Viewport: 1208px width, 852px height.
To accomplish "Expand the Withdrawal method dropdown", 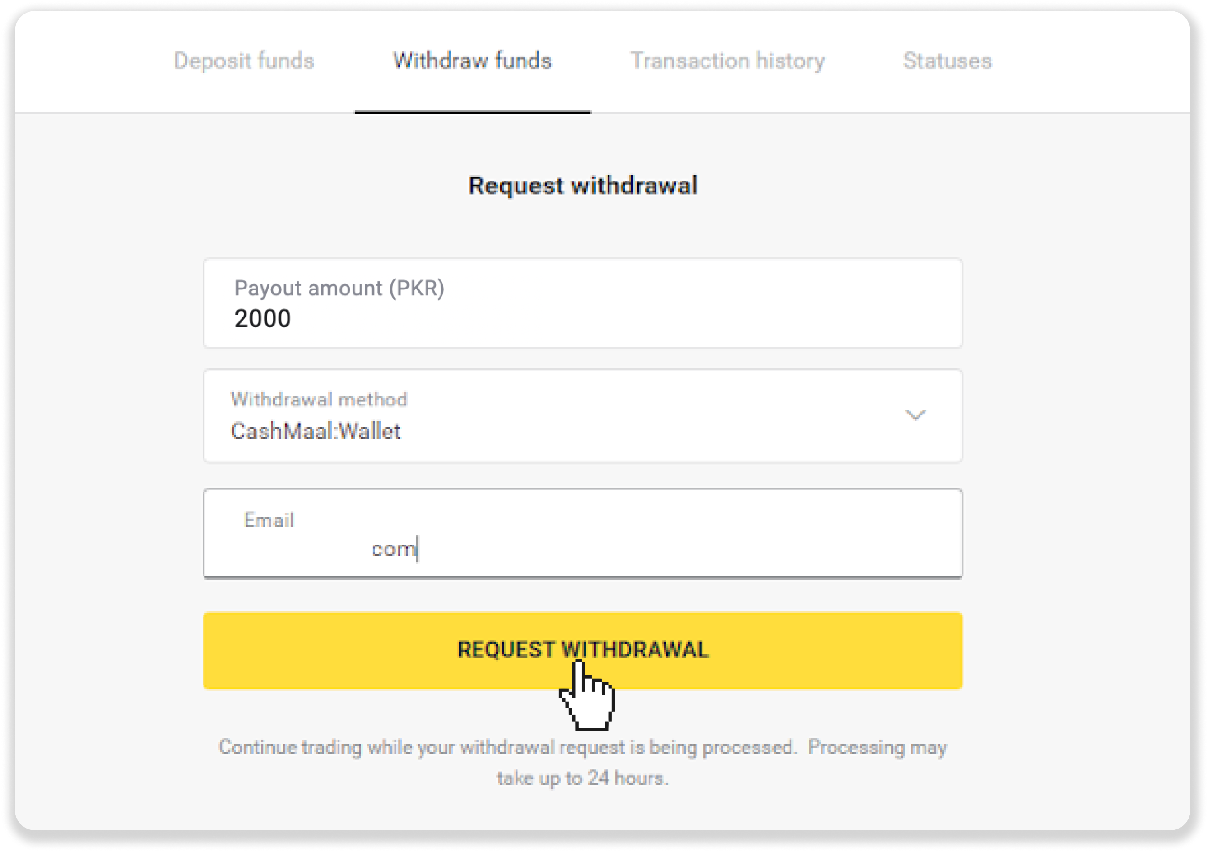I will click(x=582, y=416).
